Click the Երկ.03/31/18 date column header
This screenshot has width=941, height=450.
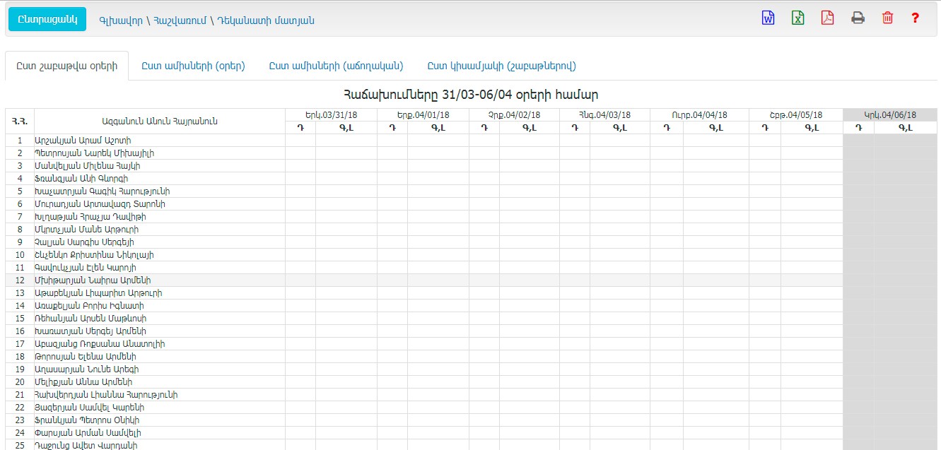331,114
